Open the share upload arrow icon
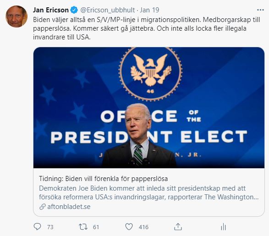269x236 pixels. 178,227
